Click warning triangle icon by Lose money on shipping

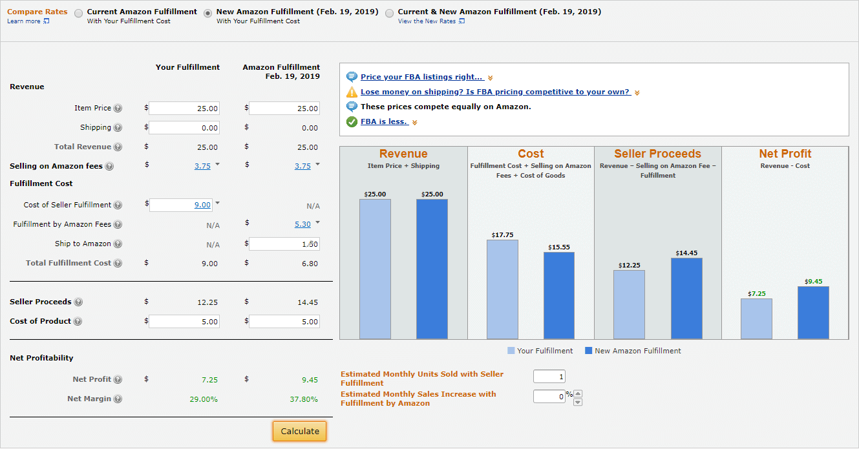pos(352,92)
